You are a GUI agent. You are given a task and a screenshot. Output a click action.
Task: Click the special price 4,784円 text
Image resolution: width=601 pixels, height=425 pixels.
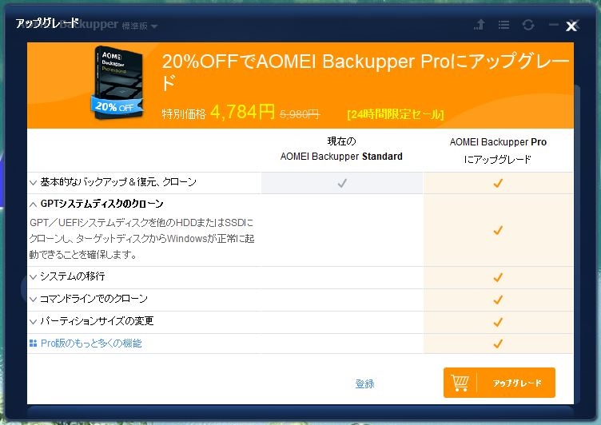pos(243,112)
